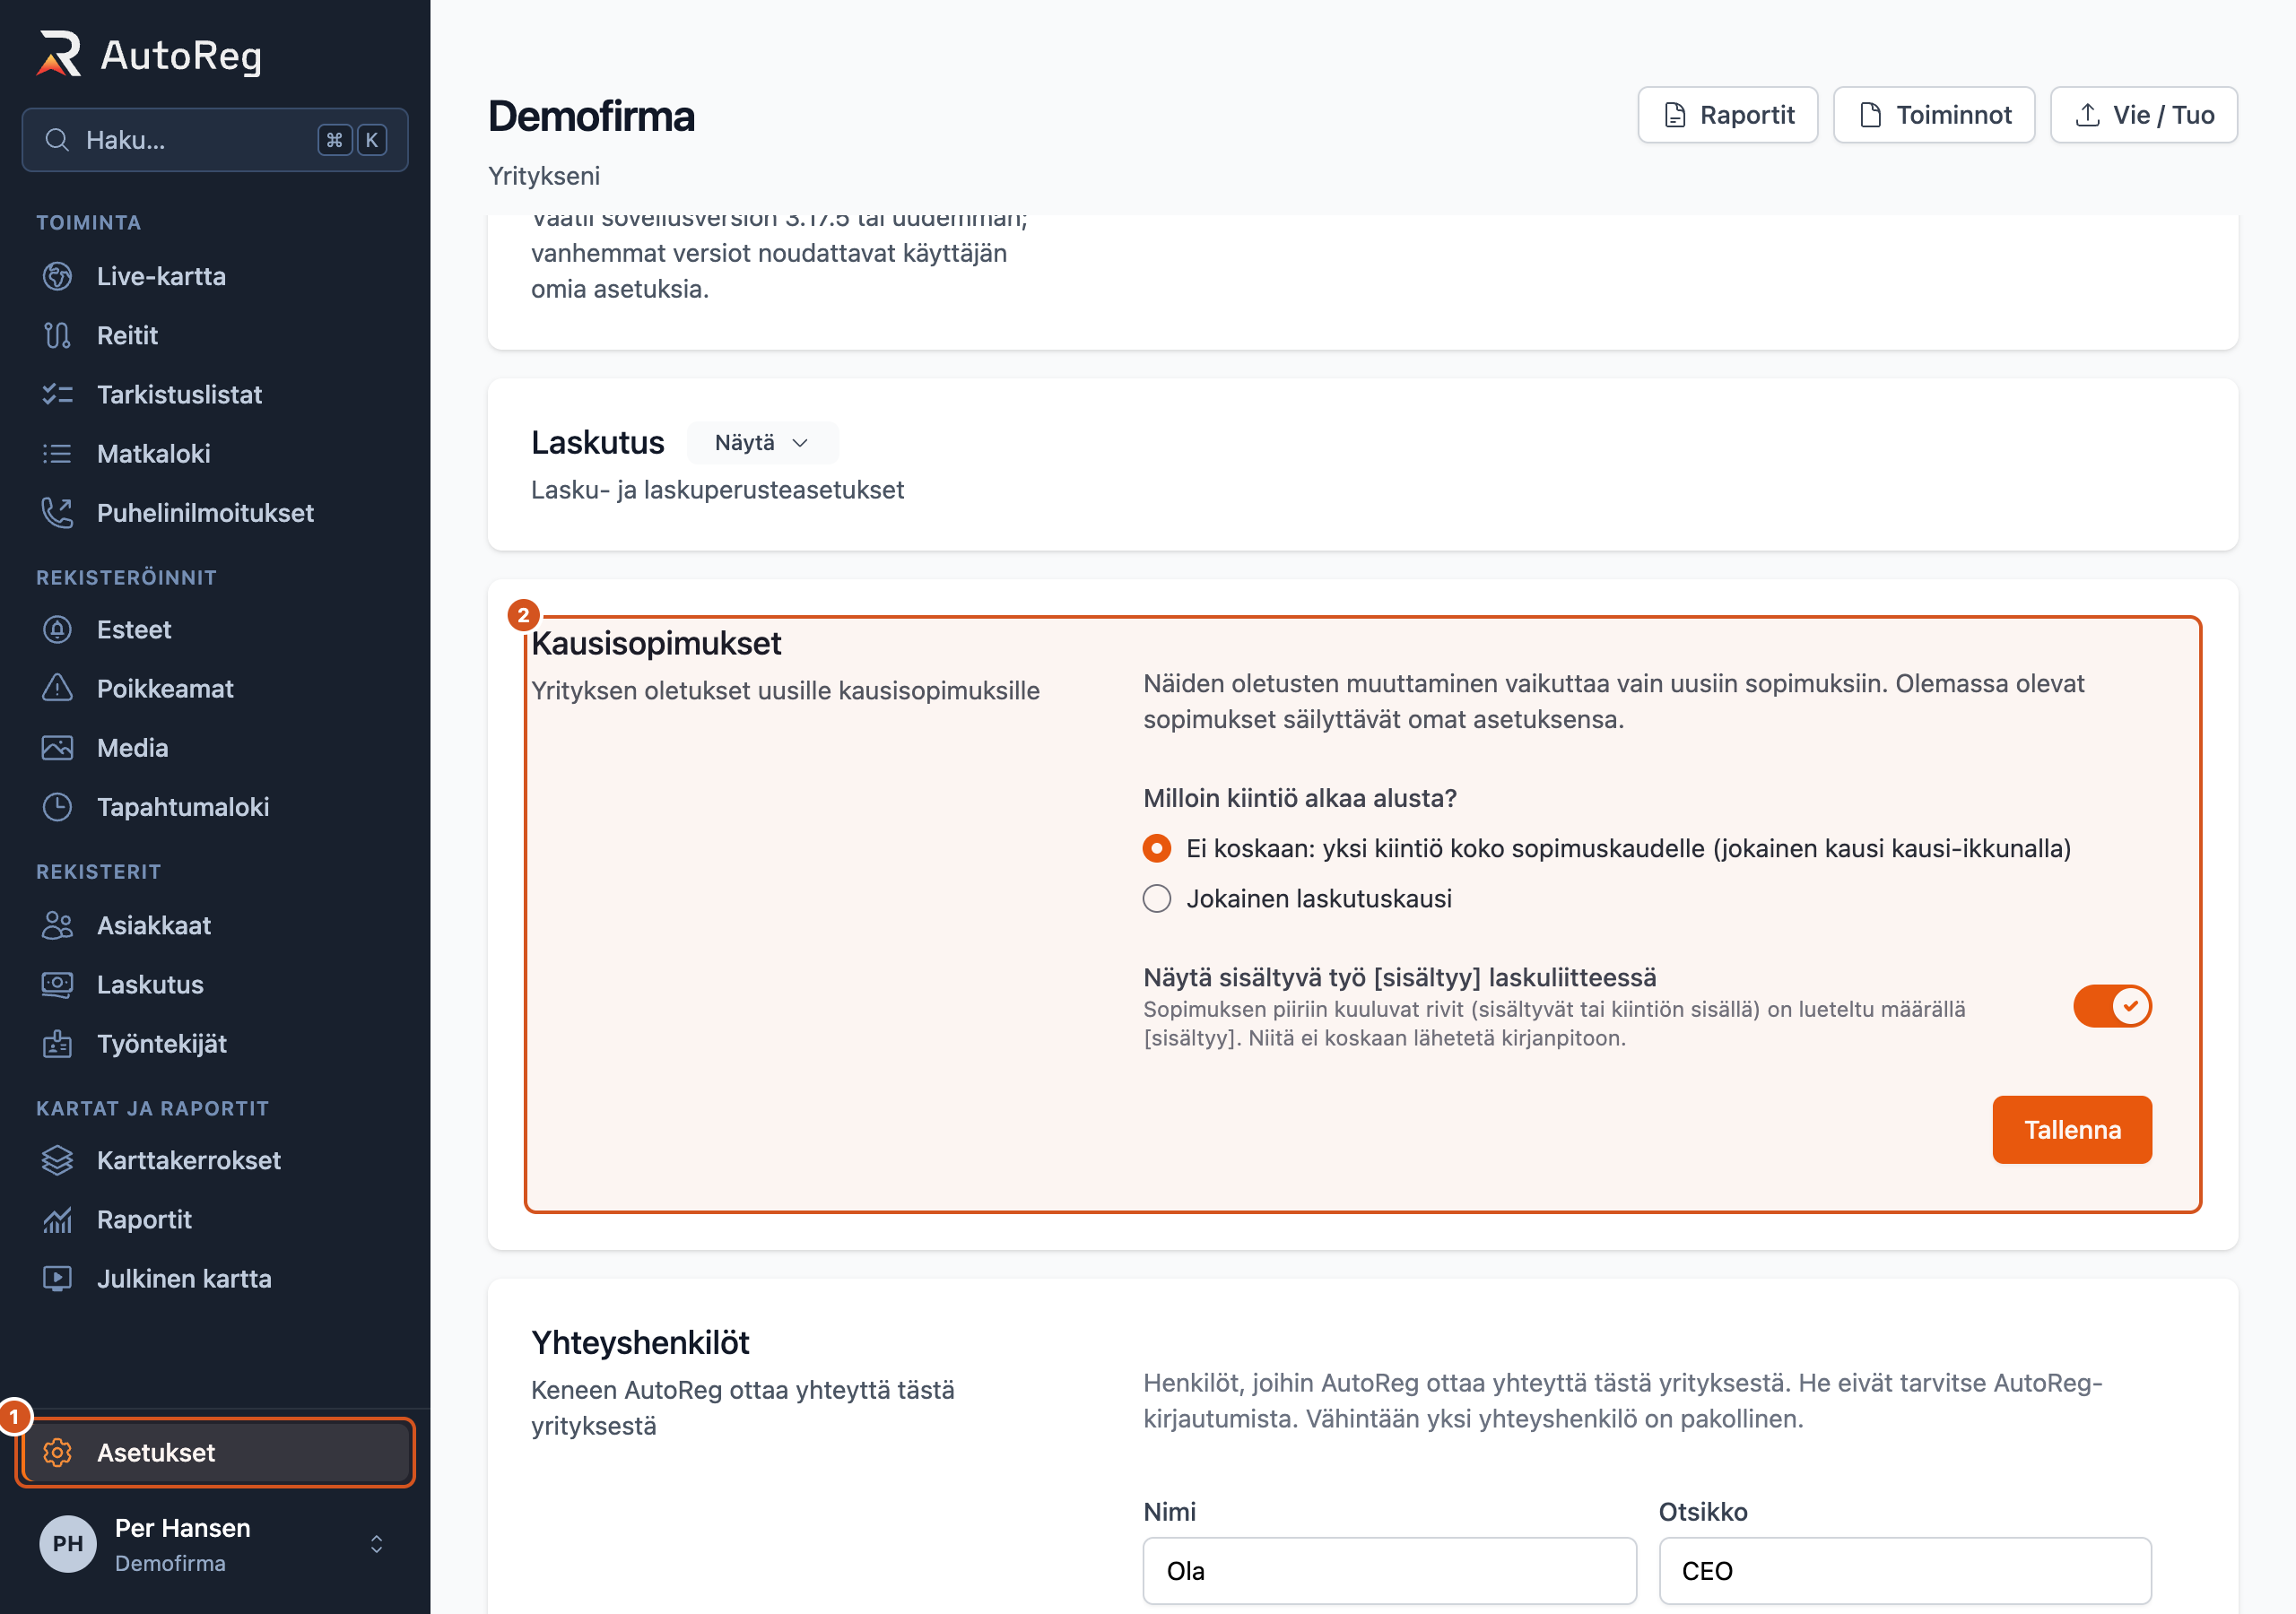Expand the Laskutus Näytä dropdown
The width and height of the screenshot is (2296, 1614).
click(762, 442)
